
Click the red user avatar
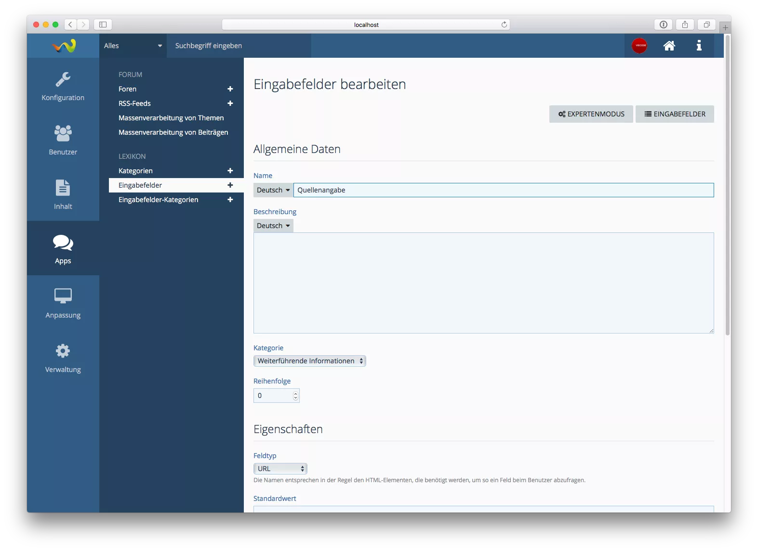tap(639, 46)
